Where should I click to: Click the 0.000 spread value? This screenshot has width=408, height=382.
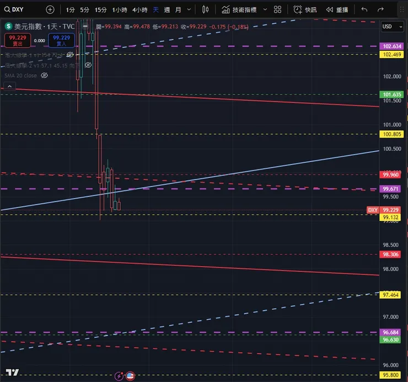tap(40, 41)
